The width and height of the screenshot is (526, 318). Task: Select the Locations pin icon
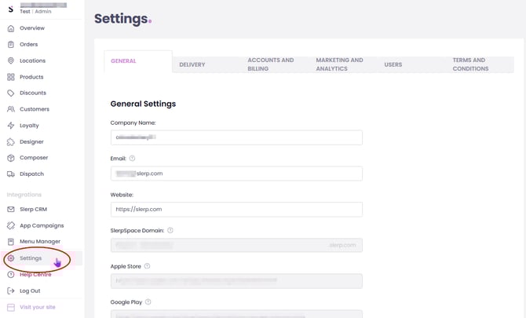click(11, 60)
